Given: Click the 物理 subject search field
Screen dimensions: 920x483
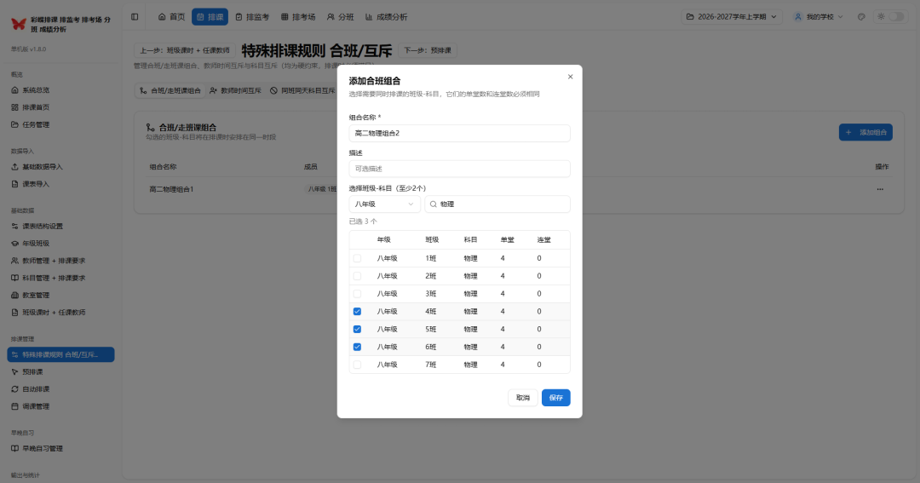Looking at the screenshot, I should click(x=497, y=204).
